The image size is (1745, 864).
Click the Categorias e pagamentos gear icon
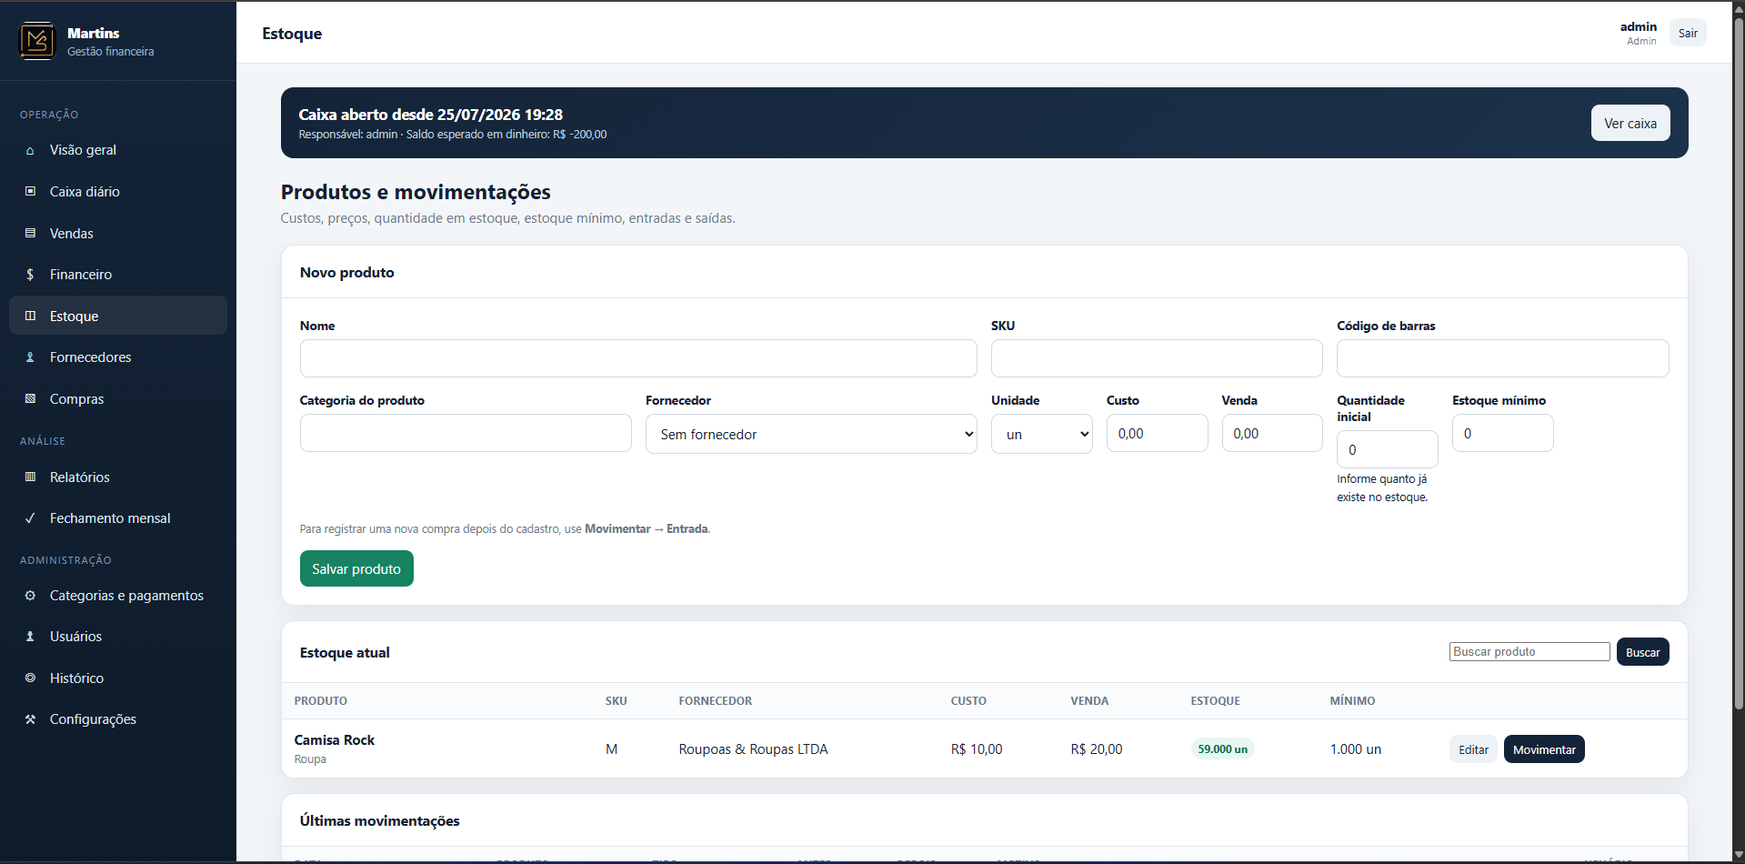pos(30,596)
